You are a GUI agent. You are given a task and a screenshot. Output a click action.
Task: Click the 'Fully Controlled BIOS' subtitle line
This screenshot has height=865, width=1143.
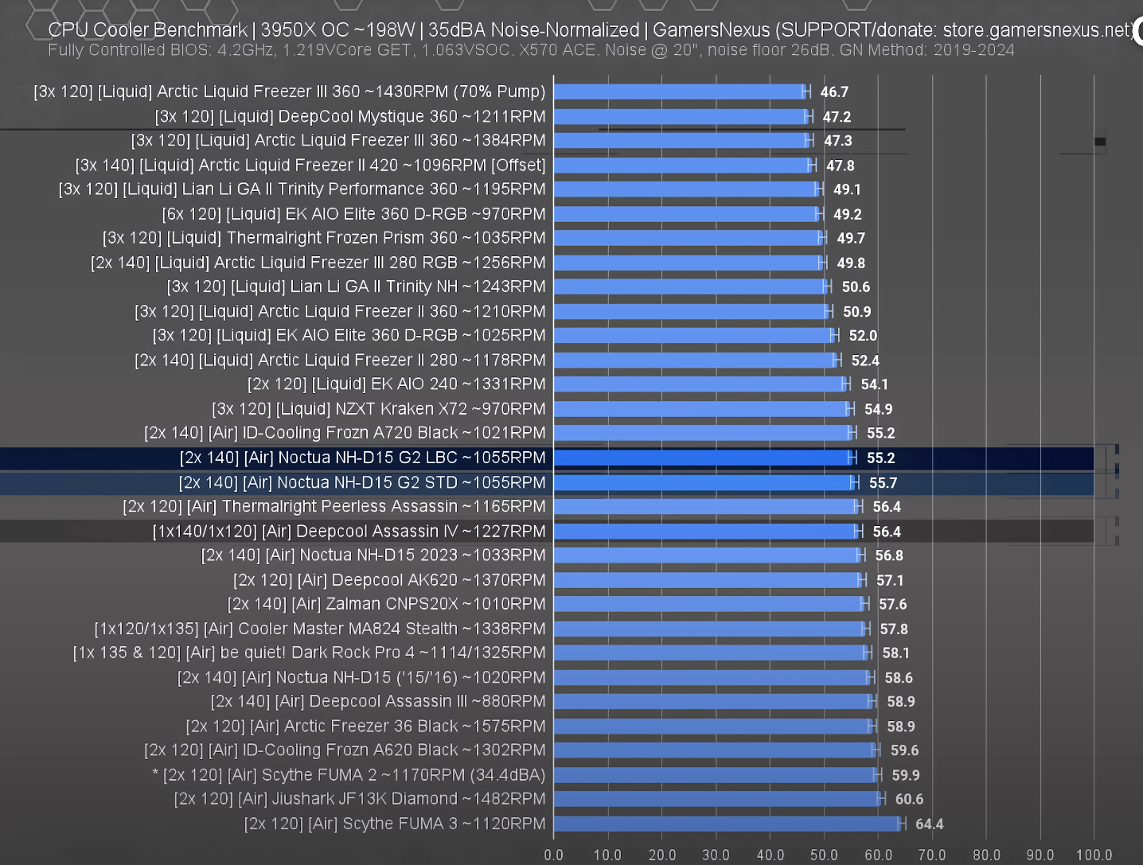(531, 50)
